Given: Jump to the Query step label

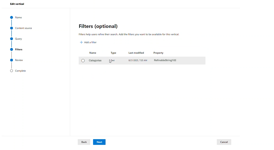Looking at the screenshot, I should (x=18, y=39).
